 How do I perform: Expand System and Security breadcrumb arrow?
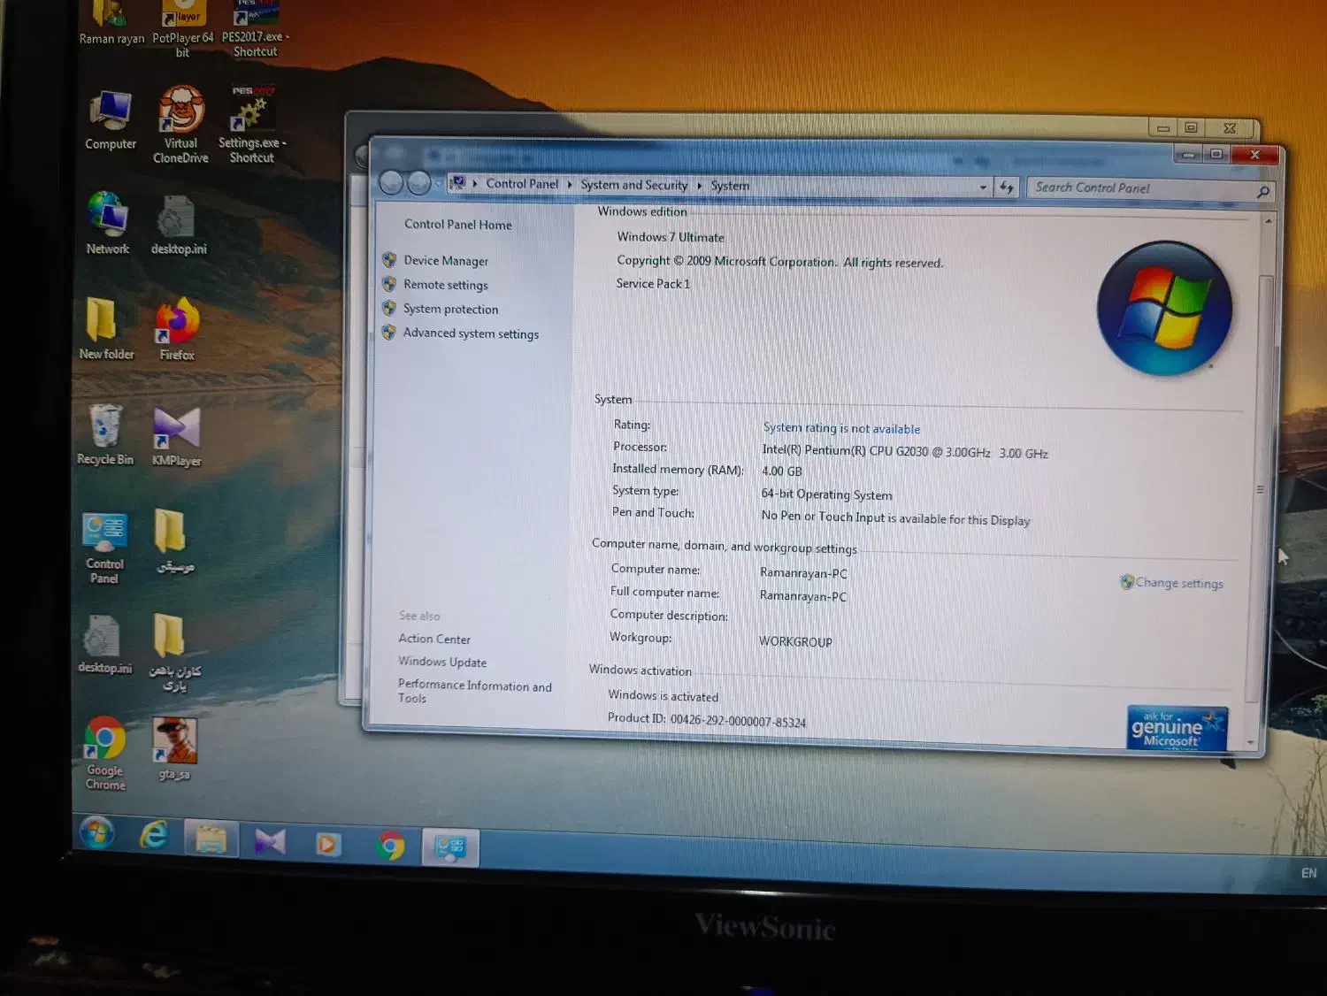(699, 186)
